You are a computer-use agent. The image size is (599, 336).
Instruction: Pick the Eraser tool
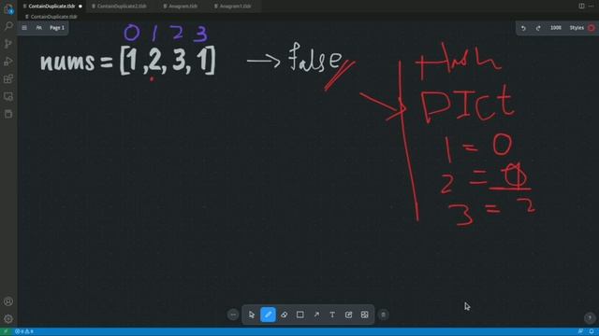(285, 315)
